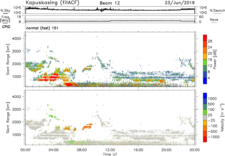Click the green 12-16 dB power colorbar segment
Image resolution: width=225 pixels, height=156 pixels.
pos(205,62)
